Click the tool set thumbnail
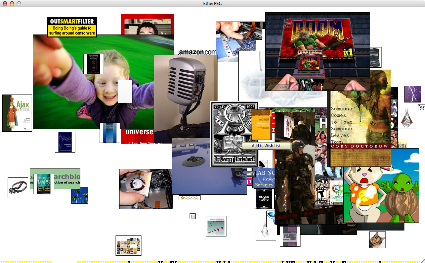The width and height of the screenshot is (425, 263). pos(376,57)
